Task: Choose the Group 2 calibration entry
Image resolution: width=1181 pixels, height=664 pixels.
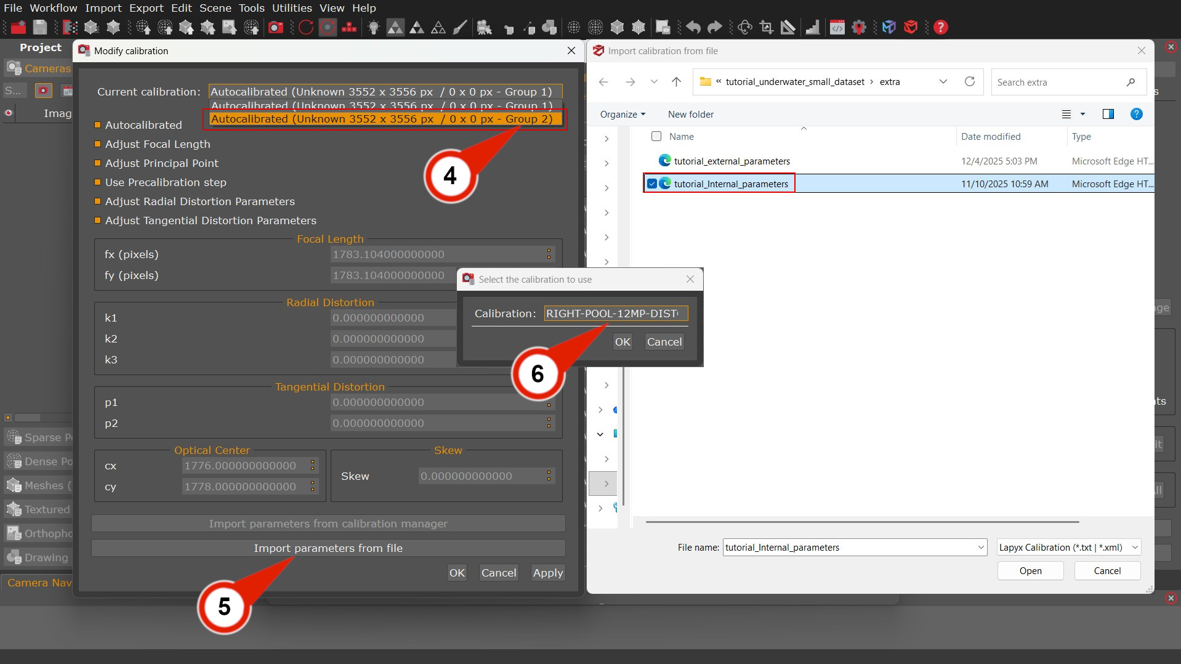Action: [382, 119]
